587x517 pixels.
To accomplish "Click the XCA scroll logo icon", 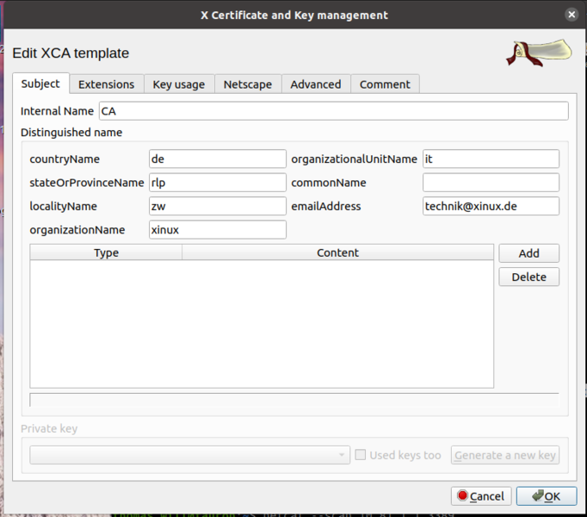I will pos(540,53).
